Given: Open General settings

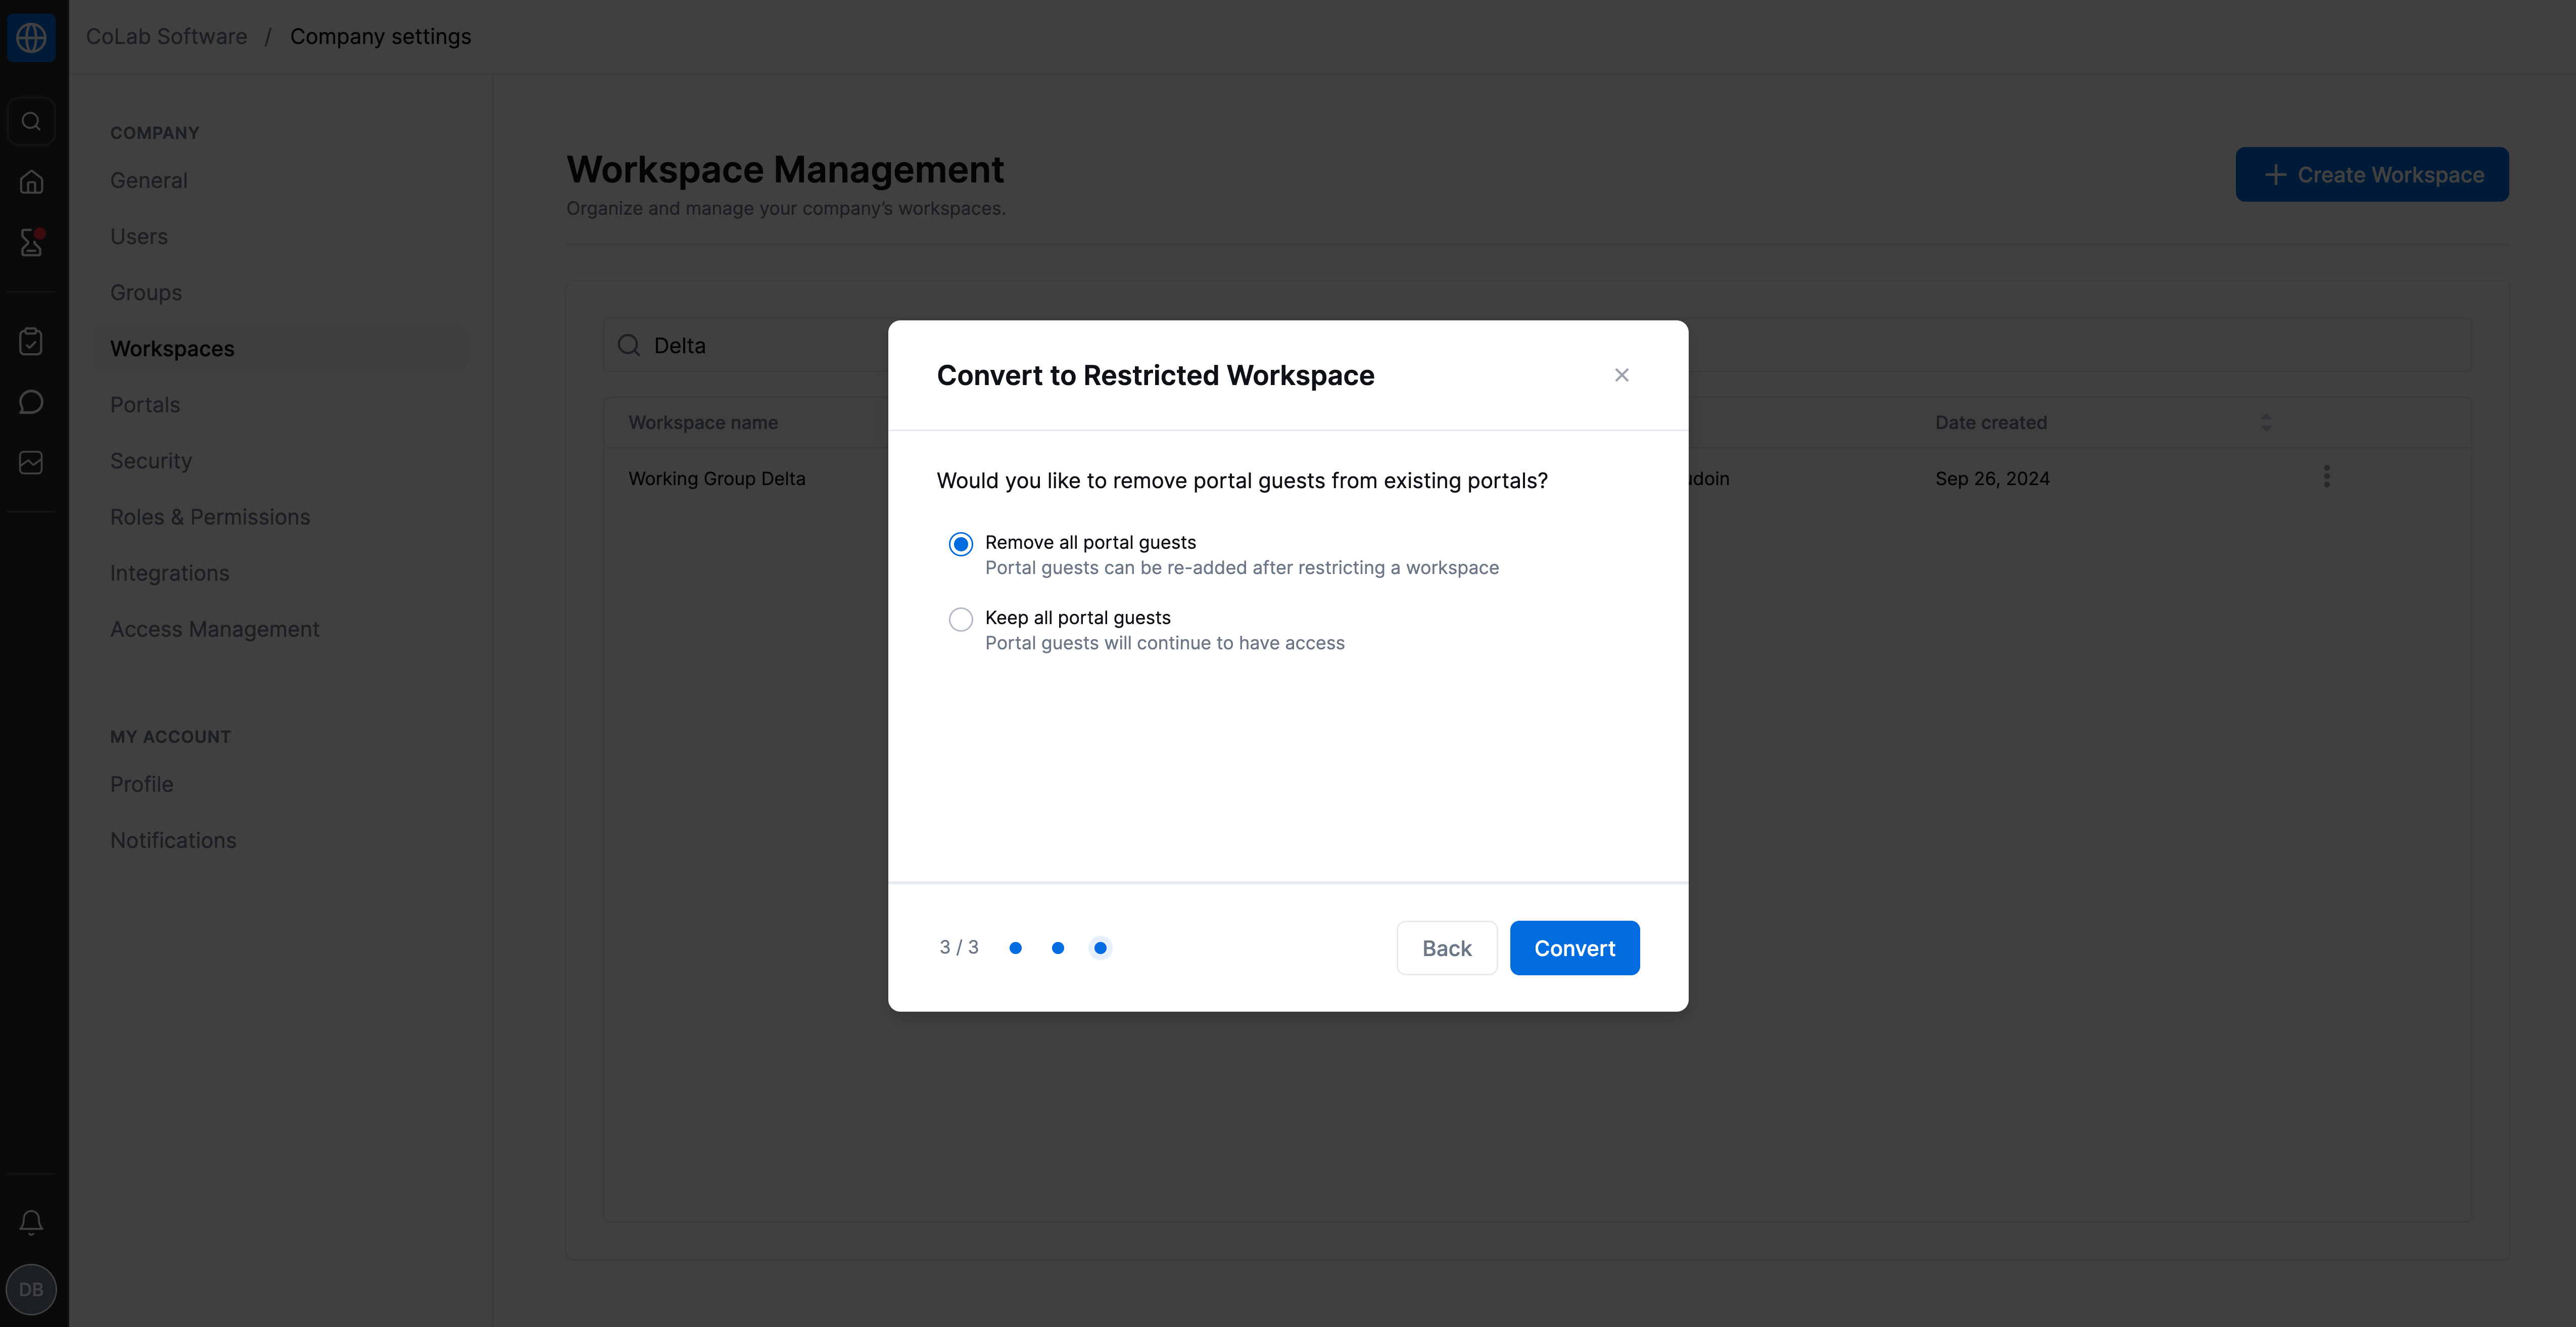Looking at the screenshot, I should tap(149, 181).
